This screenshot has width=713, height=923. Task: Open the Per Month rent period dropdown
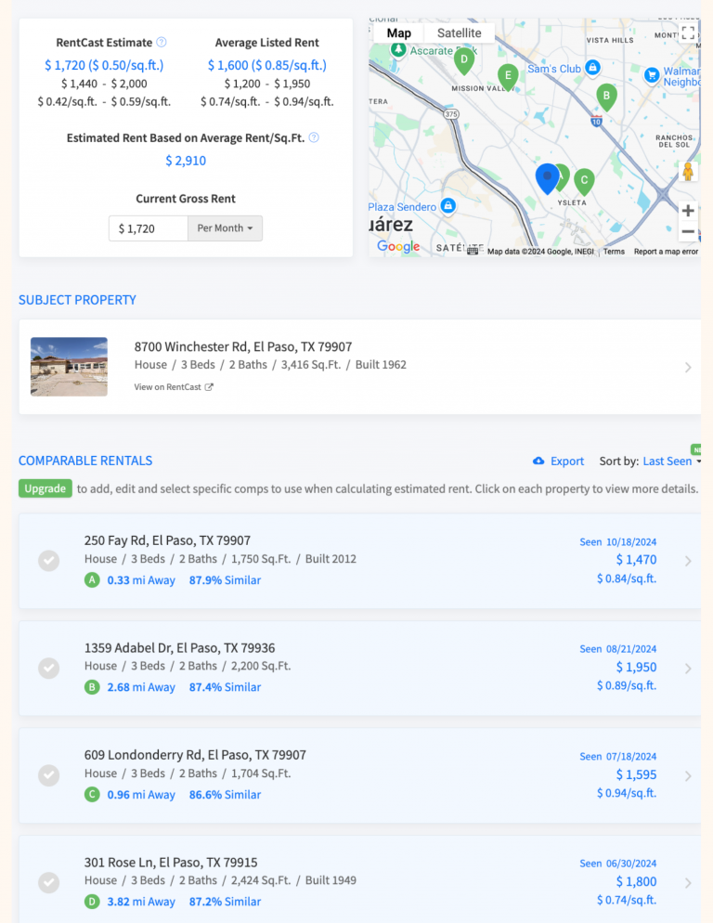coord(225,228)
